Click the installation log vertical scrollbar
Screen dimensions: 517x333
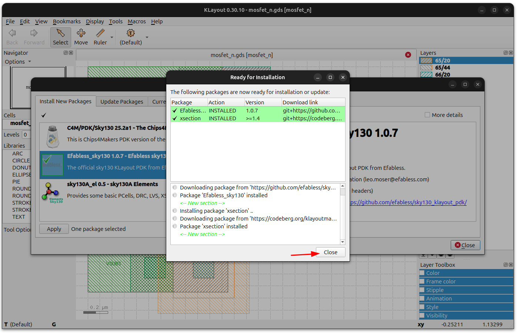(343, 214)
